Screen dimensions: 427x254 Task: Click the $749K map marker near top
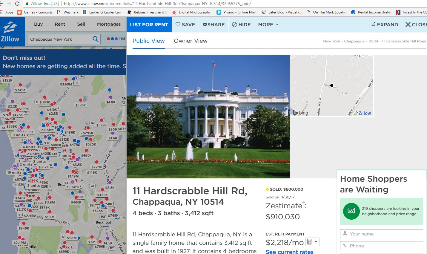(20, 90)
